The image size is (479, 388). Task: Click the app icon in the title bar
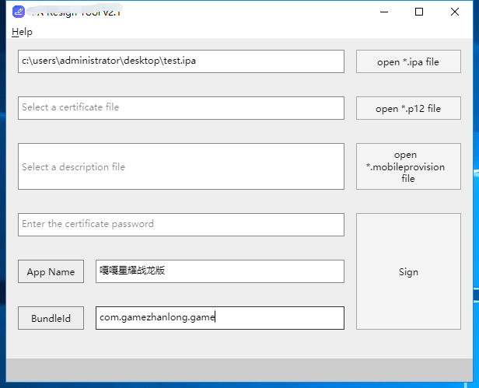(18, 12)
